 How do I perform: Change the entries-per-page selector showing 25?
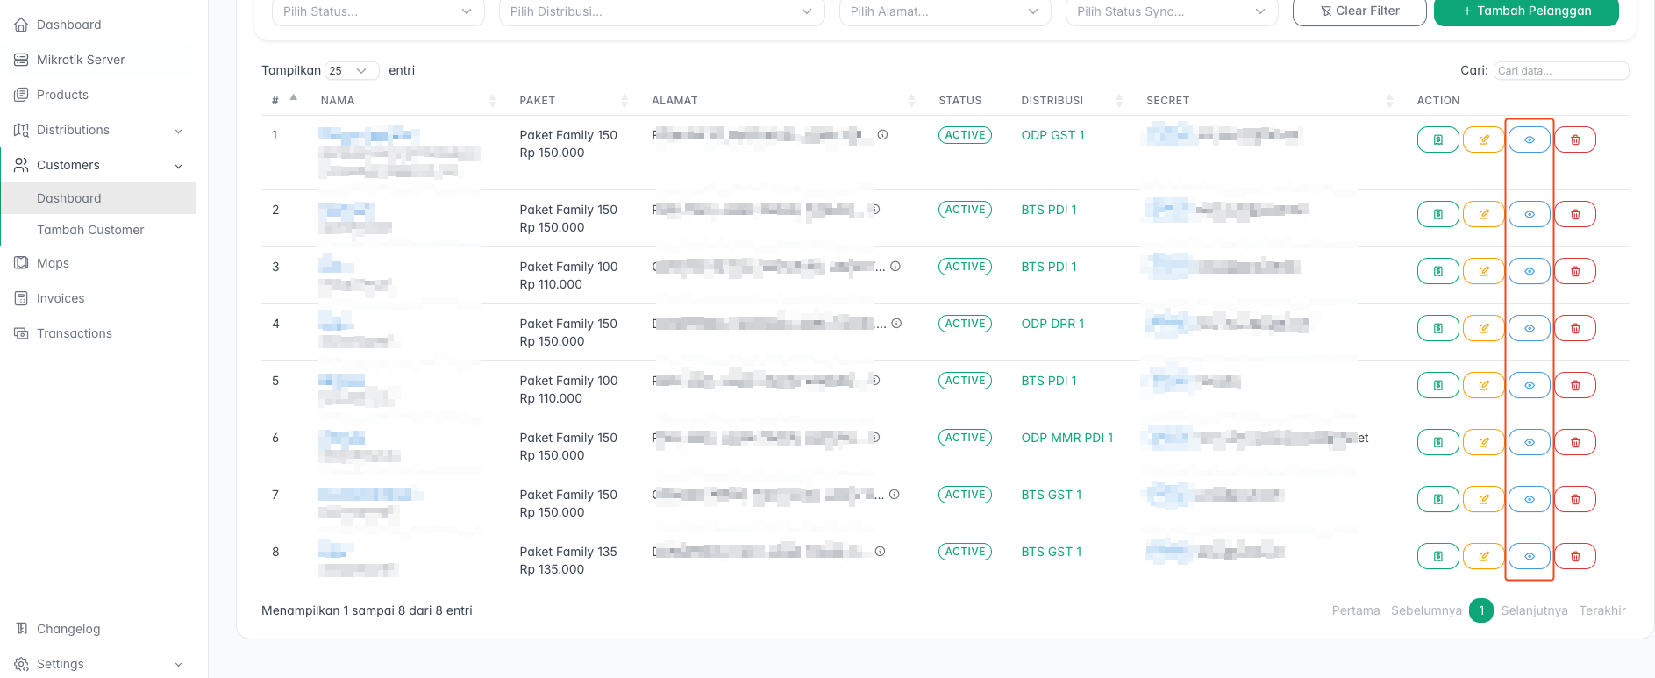coord(351,71)
